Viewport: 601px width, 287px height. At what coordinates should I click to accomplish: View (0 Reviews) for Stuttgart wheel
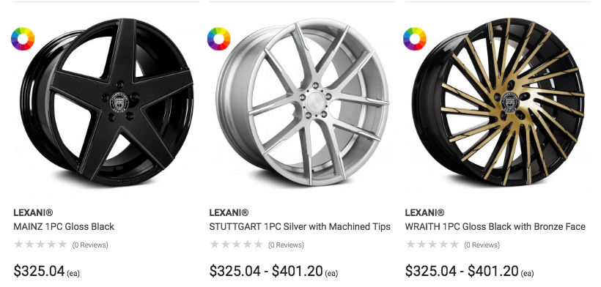pyautogui.click(x=286, y=245)
